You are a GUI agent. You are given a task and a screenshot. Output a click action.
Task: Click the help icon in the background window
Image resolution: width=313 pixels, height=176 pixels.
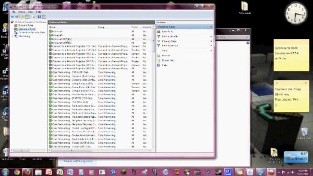248,43
